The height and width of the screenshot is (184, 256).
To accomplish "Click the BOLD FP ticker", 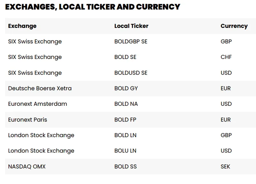I will (125, 120).
